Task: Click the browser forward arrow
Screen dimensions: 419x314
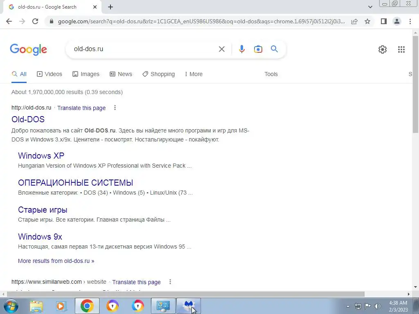Action: [x=22, y=21]
